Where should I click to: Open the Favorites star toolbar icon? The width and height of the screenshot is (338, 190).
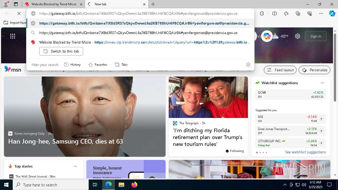point(286,13)
